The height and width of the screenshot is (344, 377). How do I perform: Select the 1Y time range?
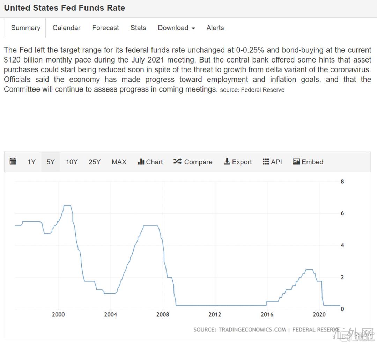[31, 162]
